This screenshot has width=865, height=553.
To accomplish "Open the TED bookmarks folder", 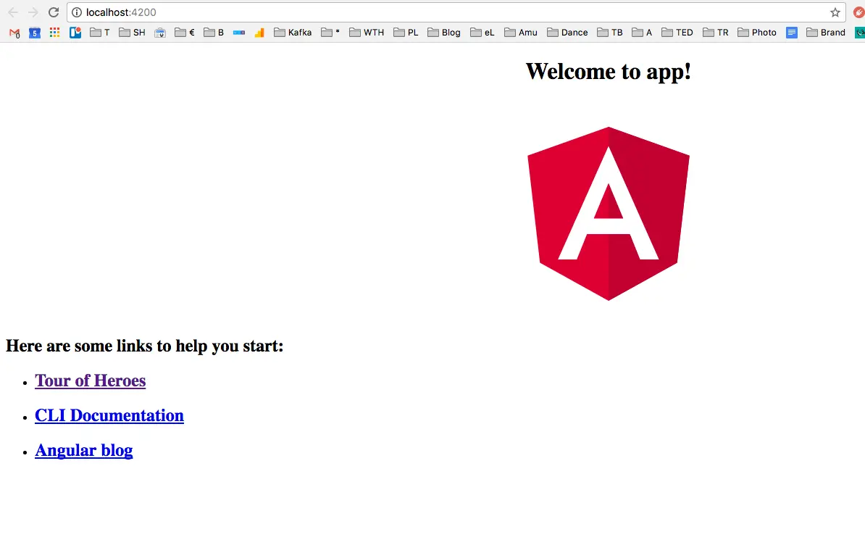I will (x=677, y=33).
